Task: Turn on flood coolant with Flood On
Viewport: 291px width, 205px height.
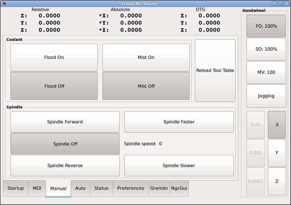Action: pos(54,58)
